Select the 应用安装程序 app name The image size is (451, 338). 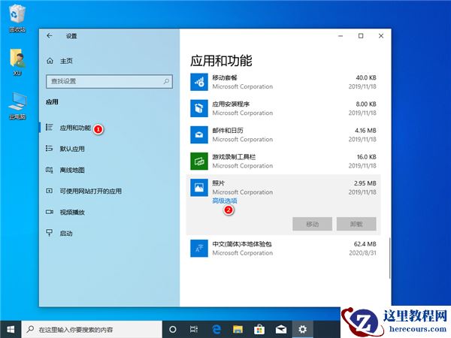(x=231, y=104)
